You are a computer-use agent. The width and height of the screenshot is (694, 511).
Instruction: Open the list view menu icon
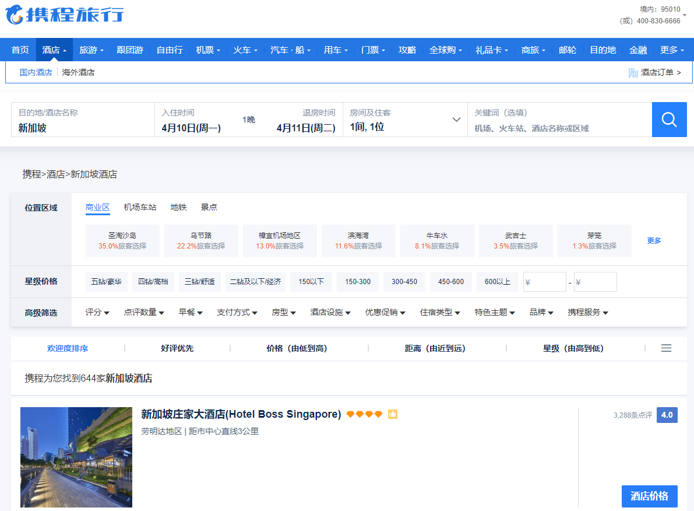click(666, 348)
